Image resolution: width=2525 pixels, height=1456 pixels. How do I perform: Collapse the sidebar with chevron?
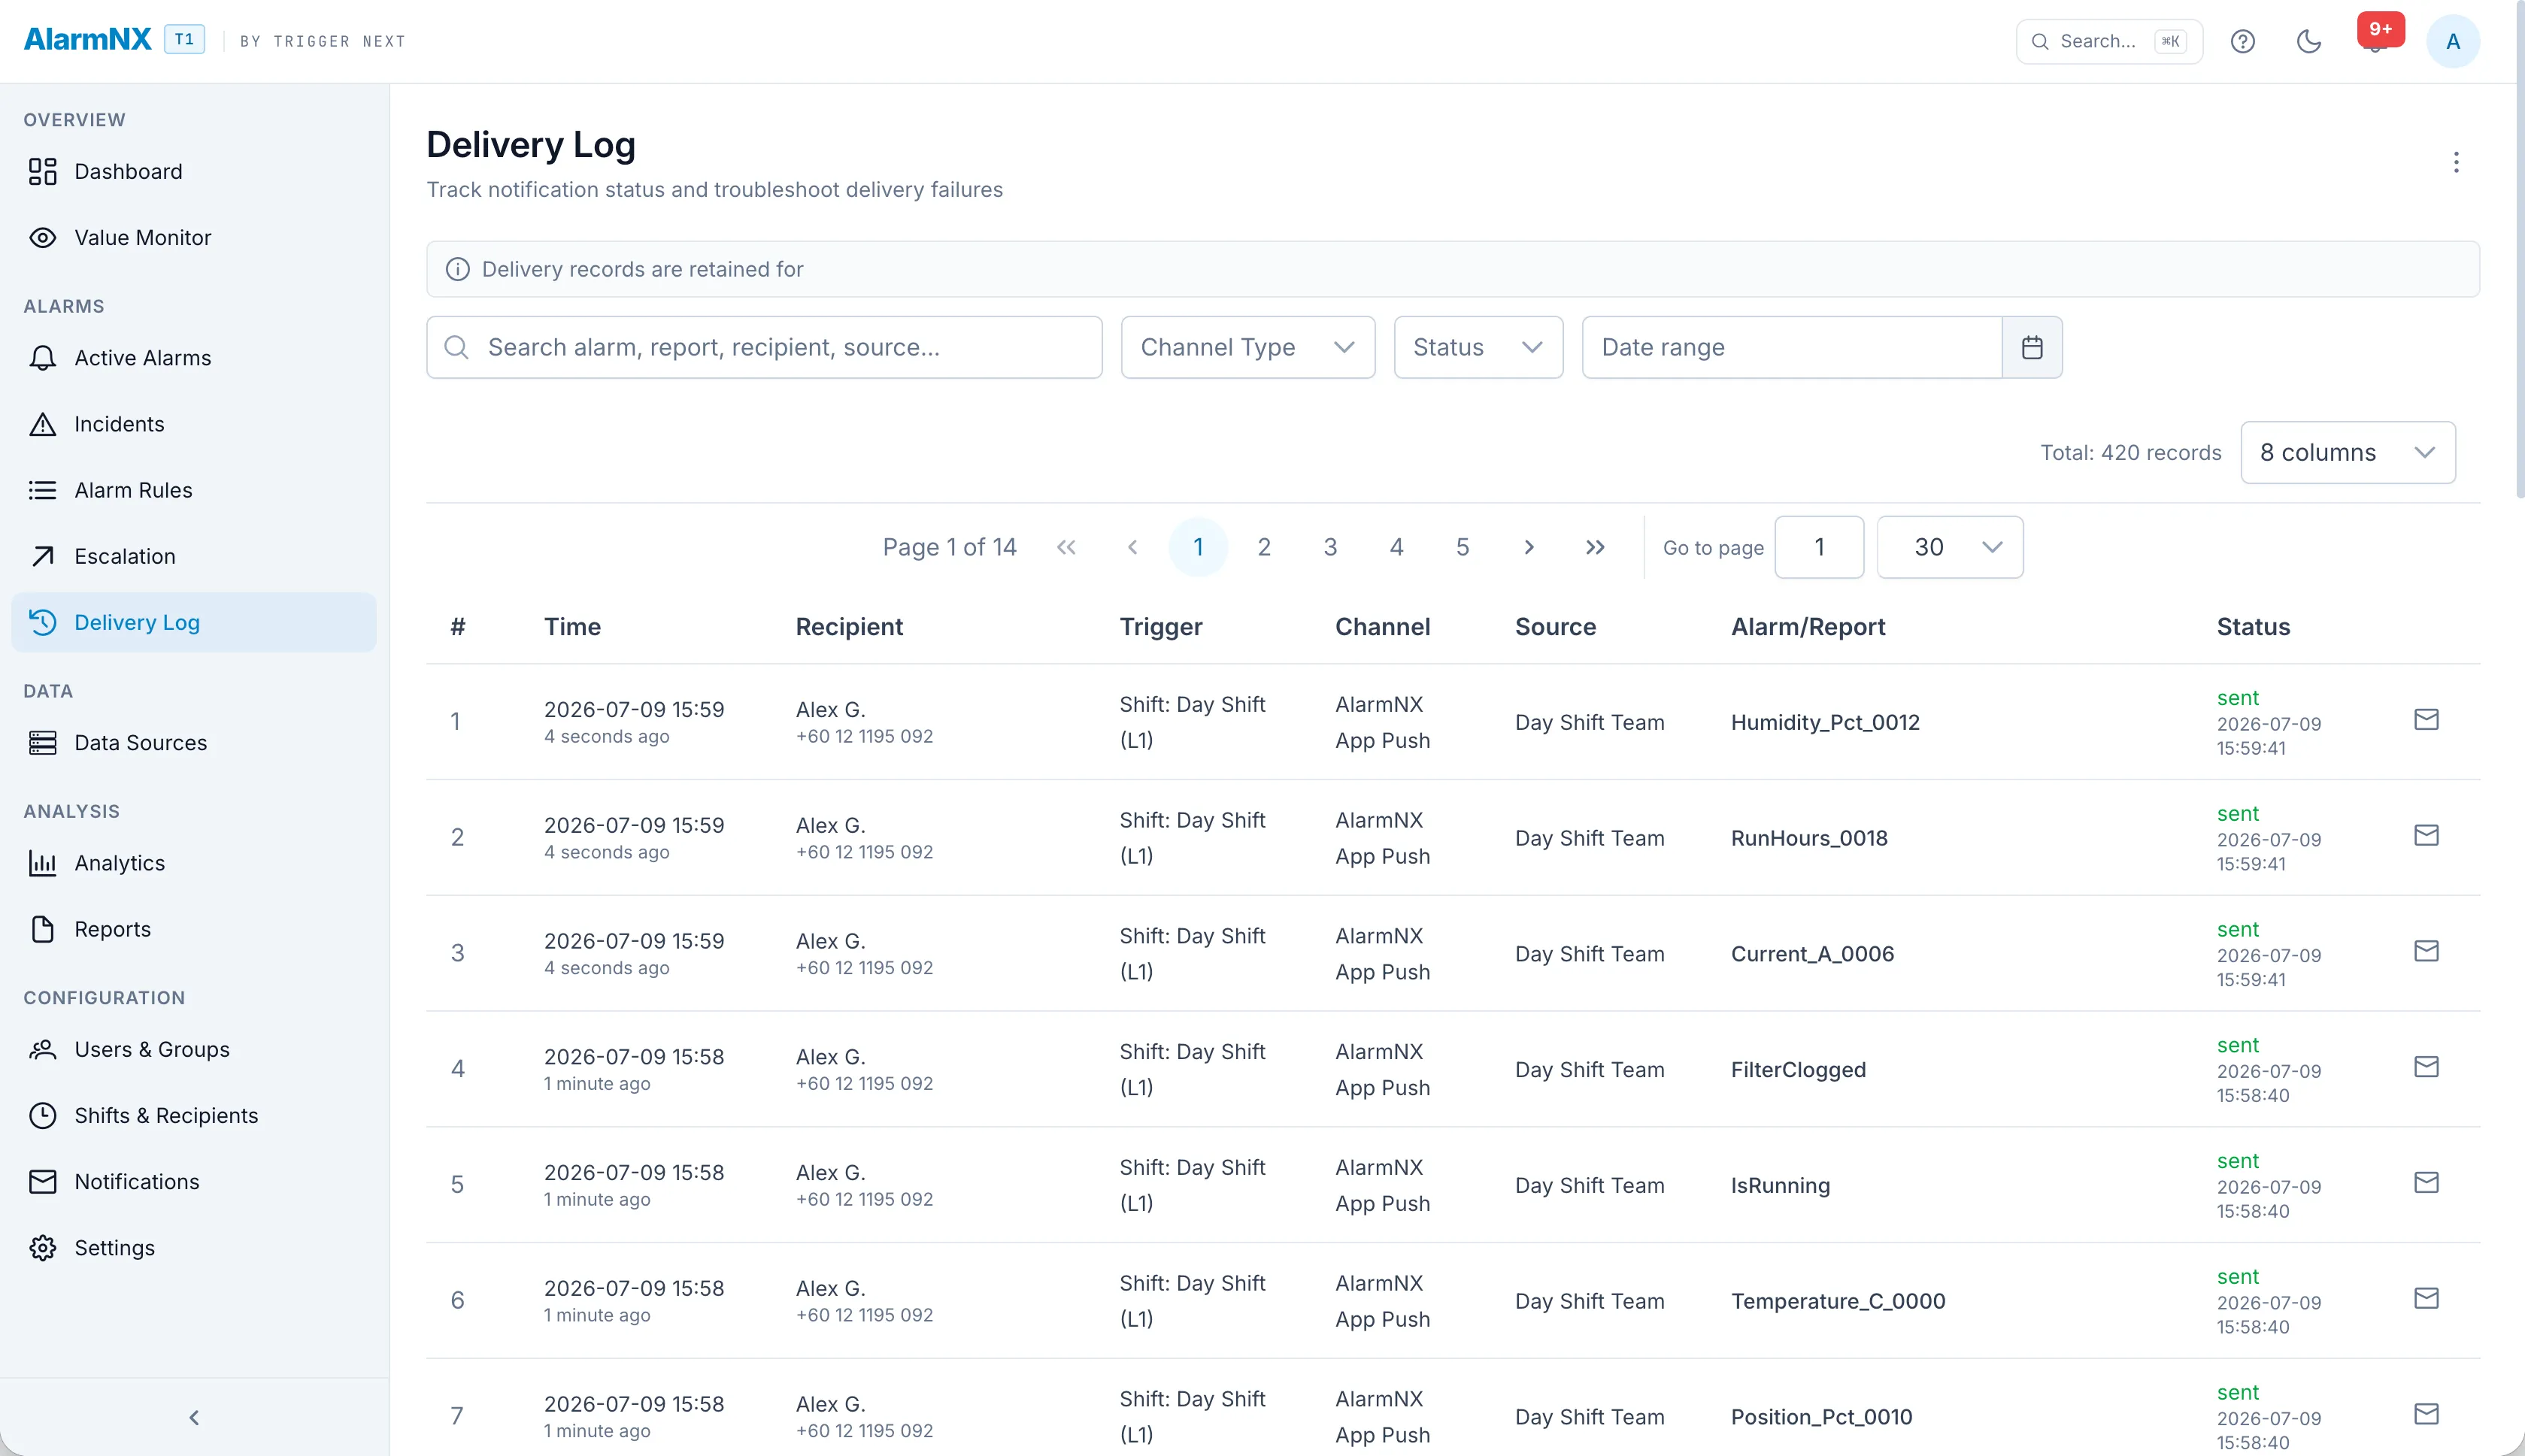pyautogui.click(x=194, y=1417)
